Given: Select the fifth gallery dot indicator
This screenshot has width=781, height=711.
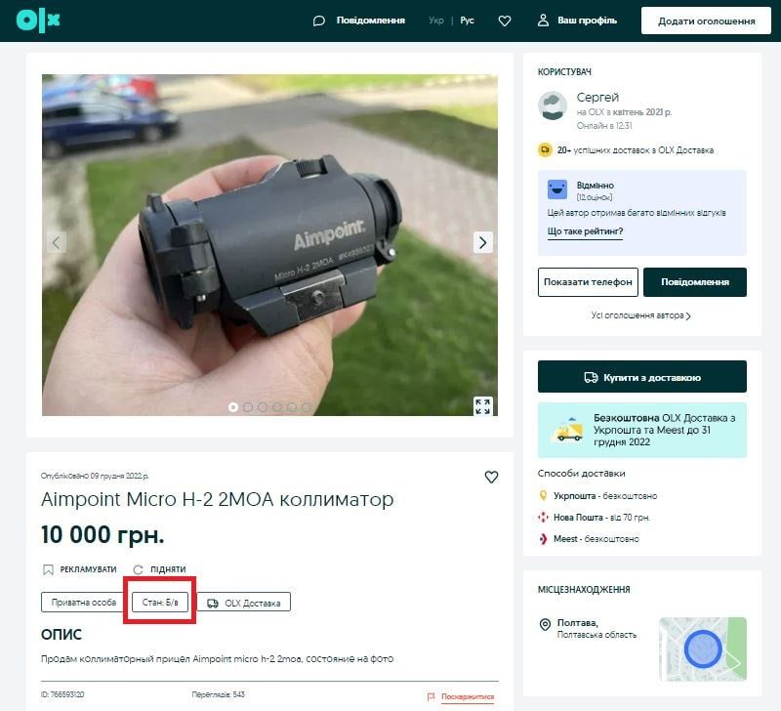Looking at the screenshot, I should tap(292, 407).
